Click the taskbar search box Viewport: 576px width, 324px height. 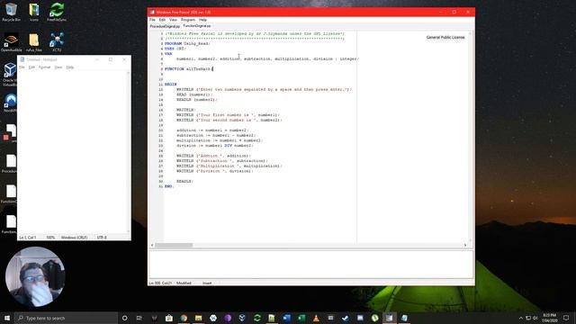pos(66,318)
